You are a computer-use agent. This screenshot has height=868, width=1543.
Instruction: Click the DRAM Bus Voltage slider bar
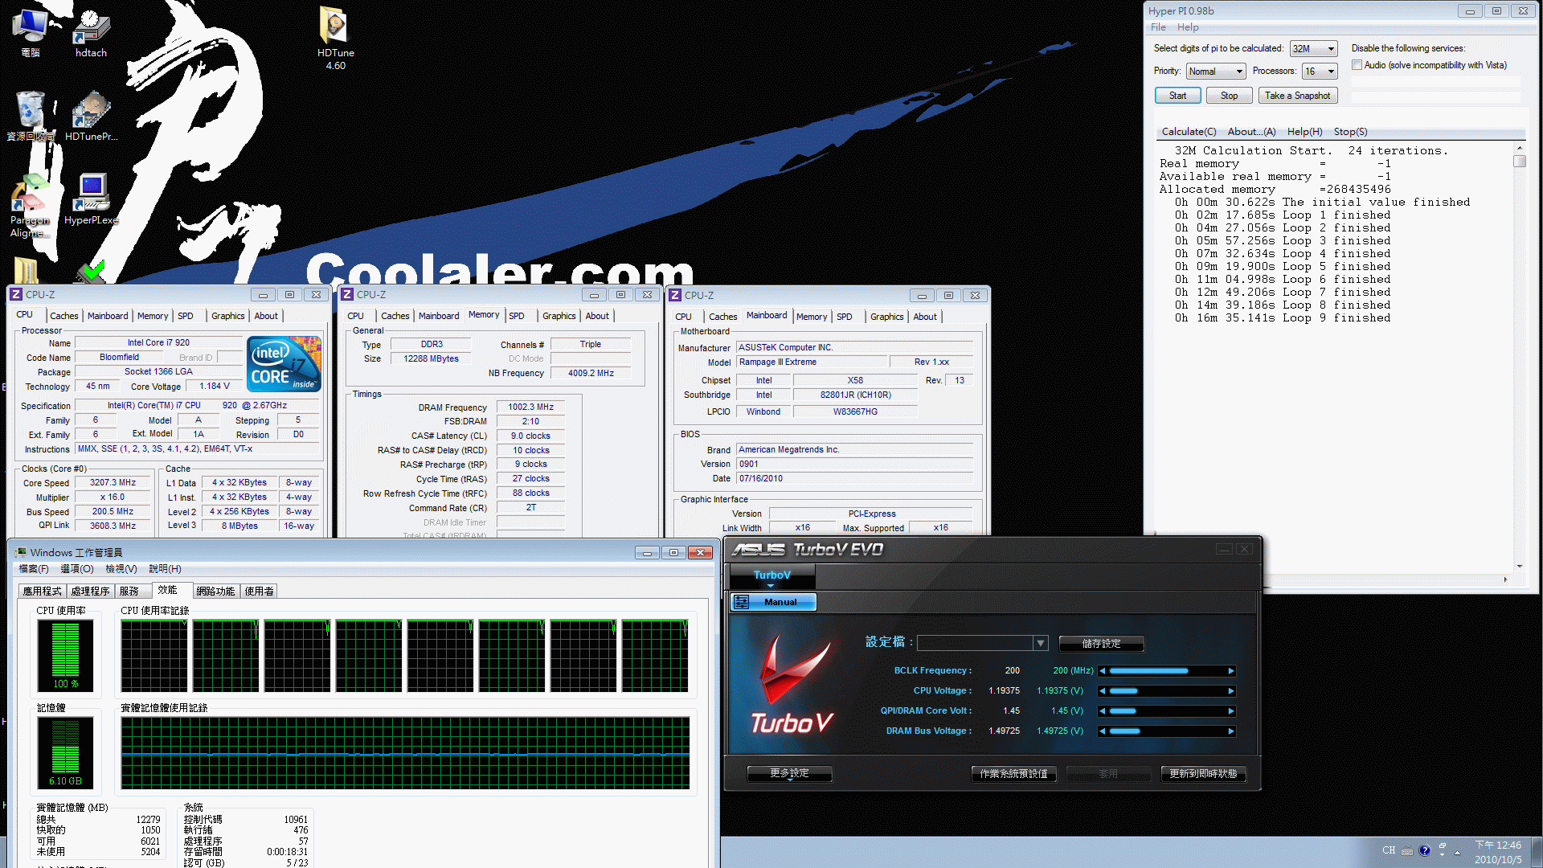click(1167, 731)
